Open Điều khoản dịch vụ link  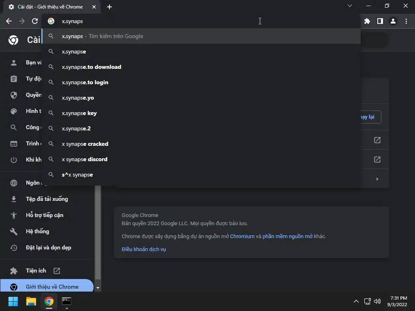144,249
